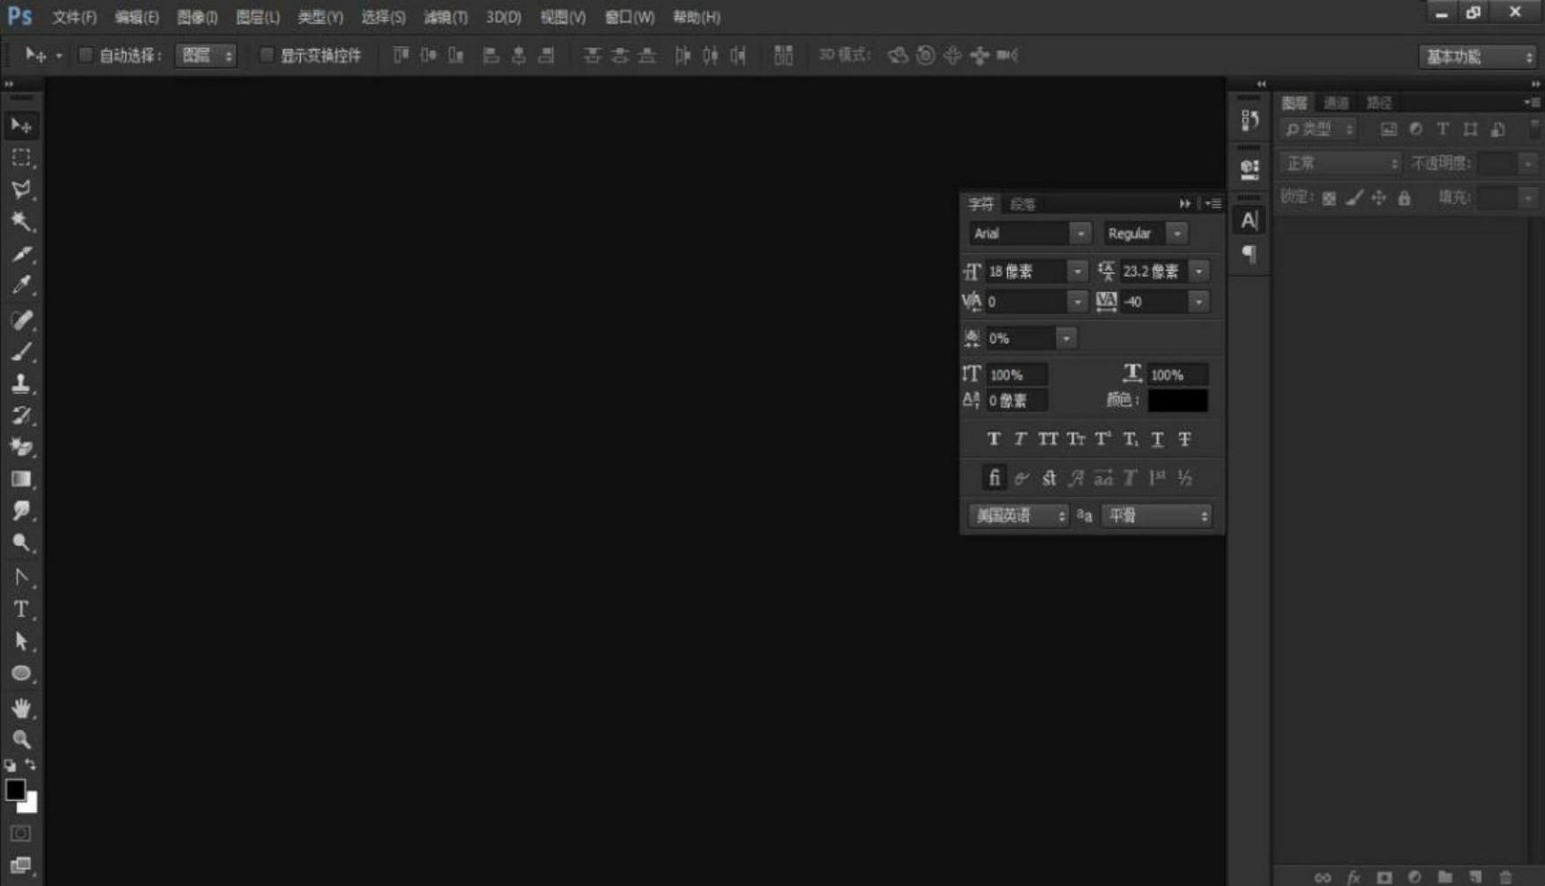
Task: Select the Zoom tool in the toolbox
Action: pos(21,740)
